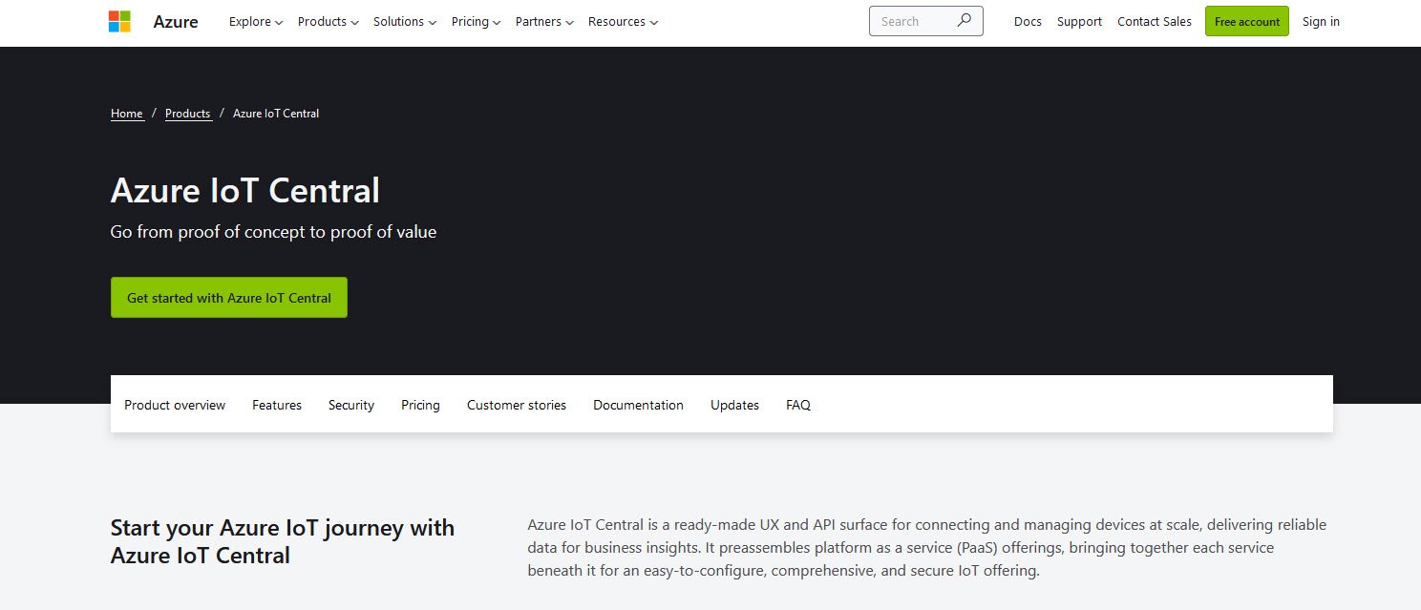Open the Solutions dropdown
1421x610 pixels.
click(405, 21)
